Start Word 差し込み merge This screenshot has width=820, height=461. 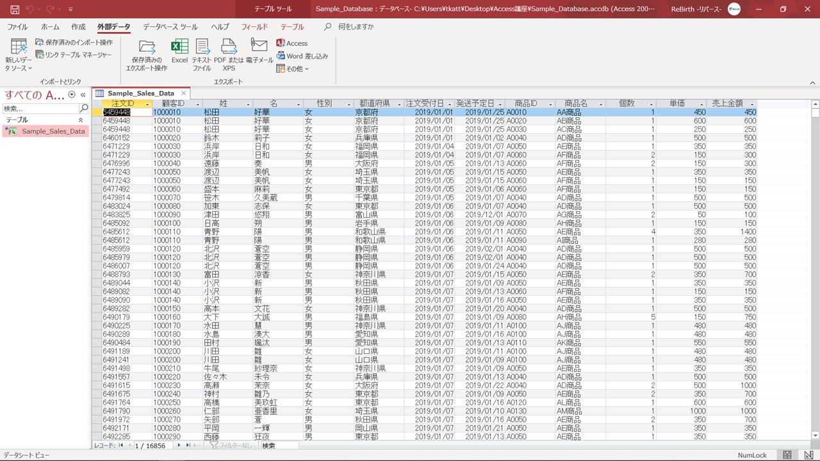[x=302, y=56]
